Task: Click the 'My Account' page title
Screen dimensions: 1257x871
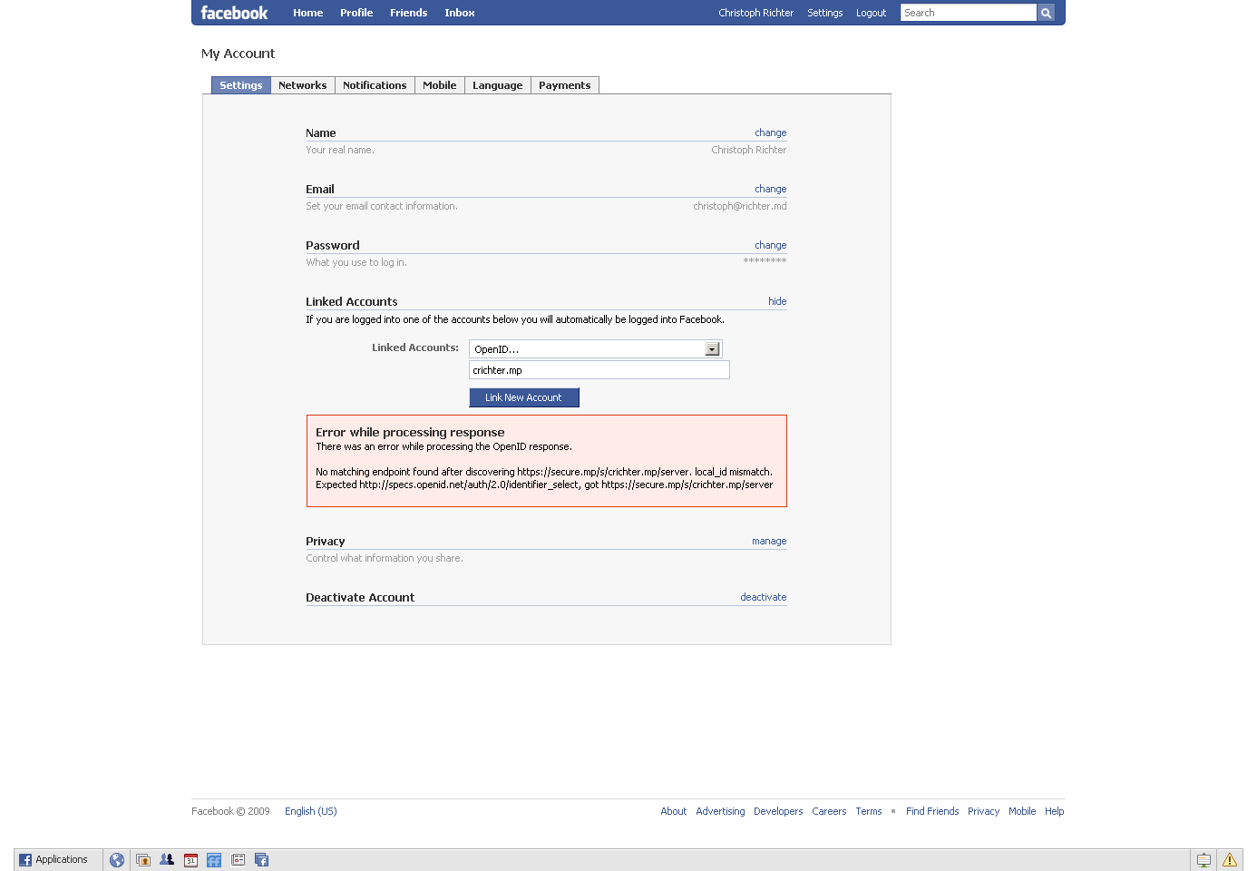Action: click(x=238, y=54)
